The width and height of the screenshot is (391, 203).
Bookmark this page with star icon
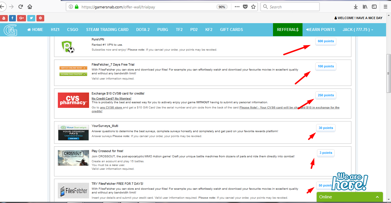pyautogui.click(x=253, y=7)
